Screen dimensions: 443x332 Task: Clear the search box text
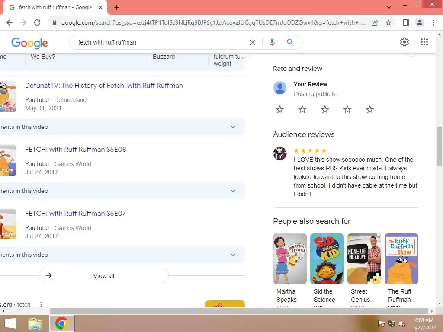coord(253,42)
